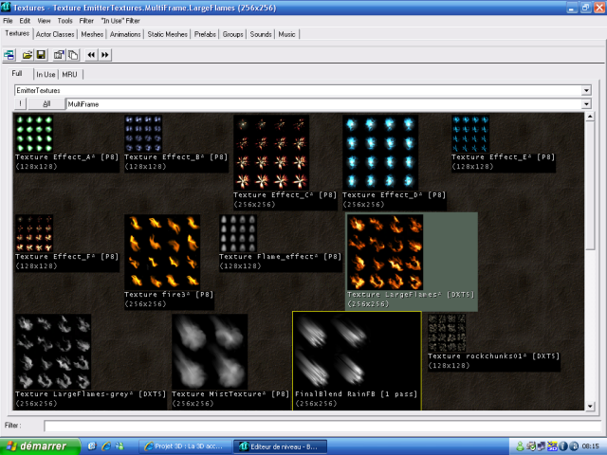Go to previous group with rewind arrows
This screenshot has width=607, height=455.
91,55
